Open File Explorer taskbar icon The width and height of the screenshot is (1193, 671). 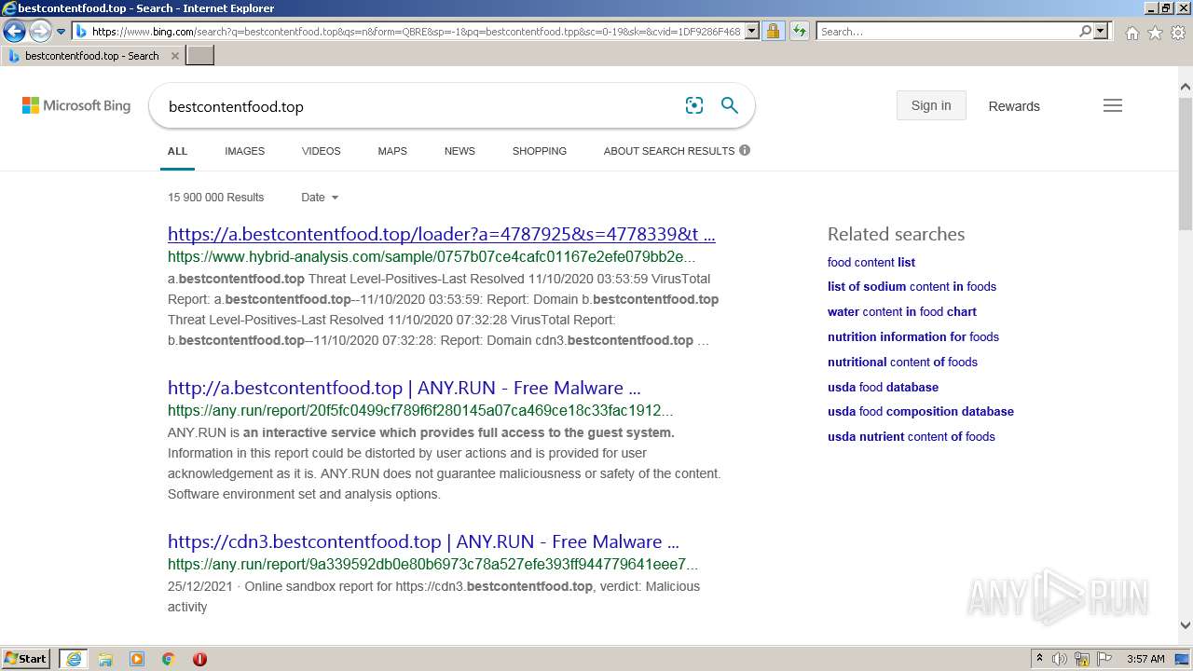point(105,659)
